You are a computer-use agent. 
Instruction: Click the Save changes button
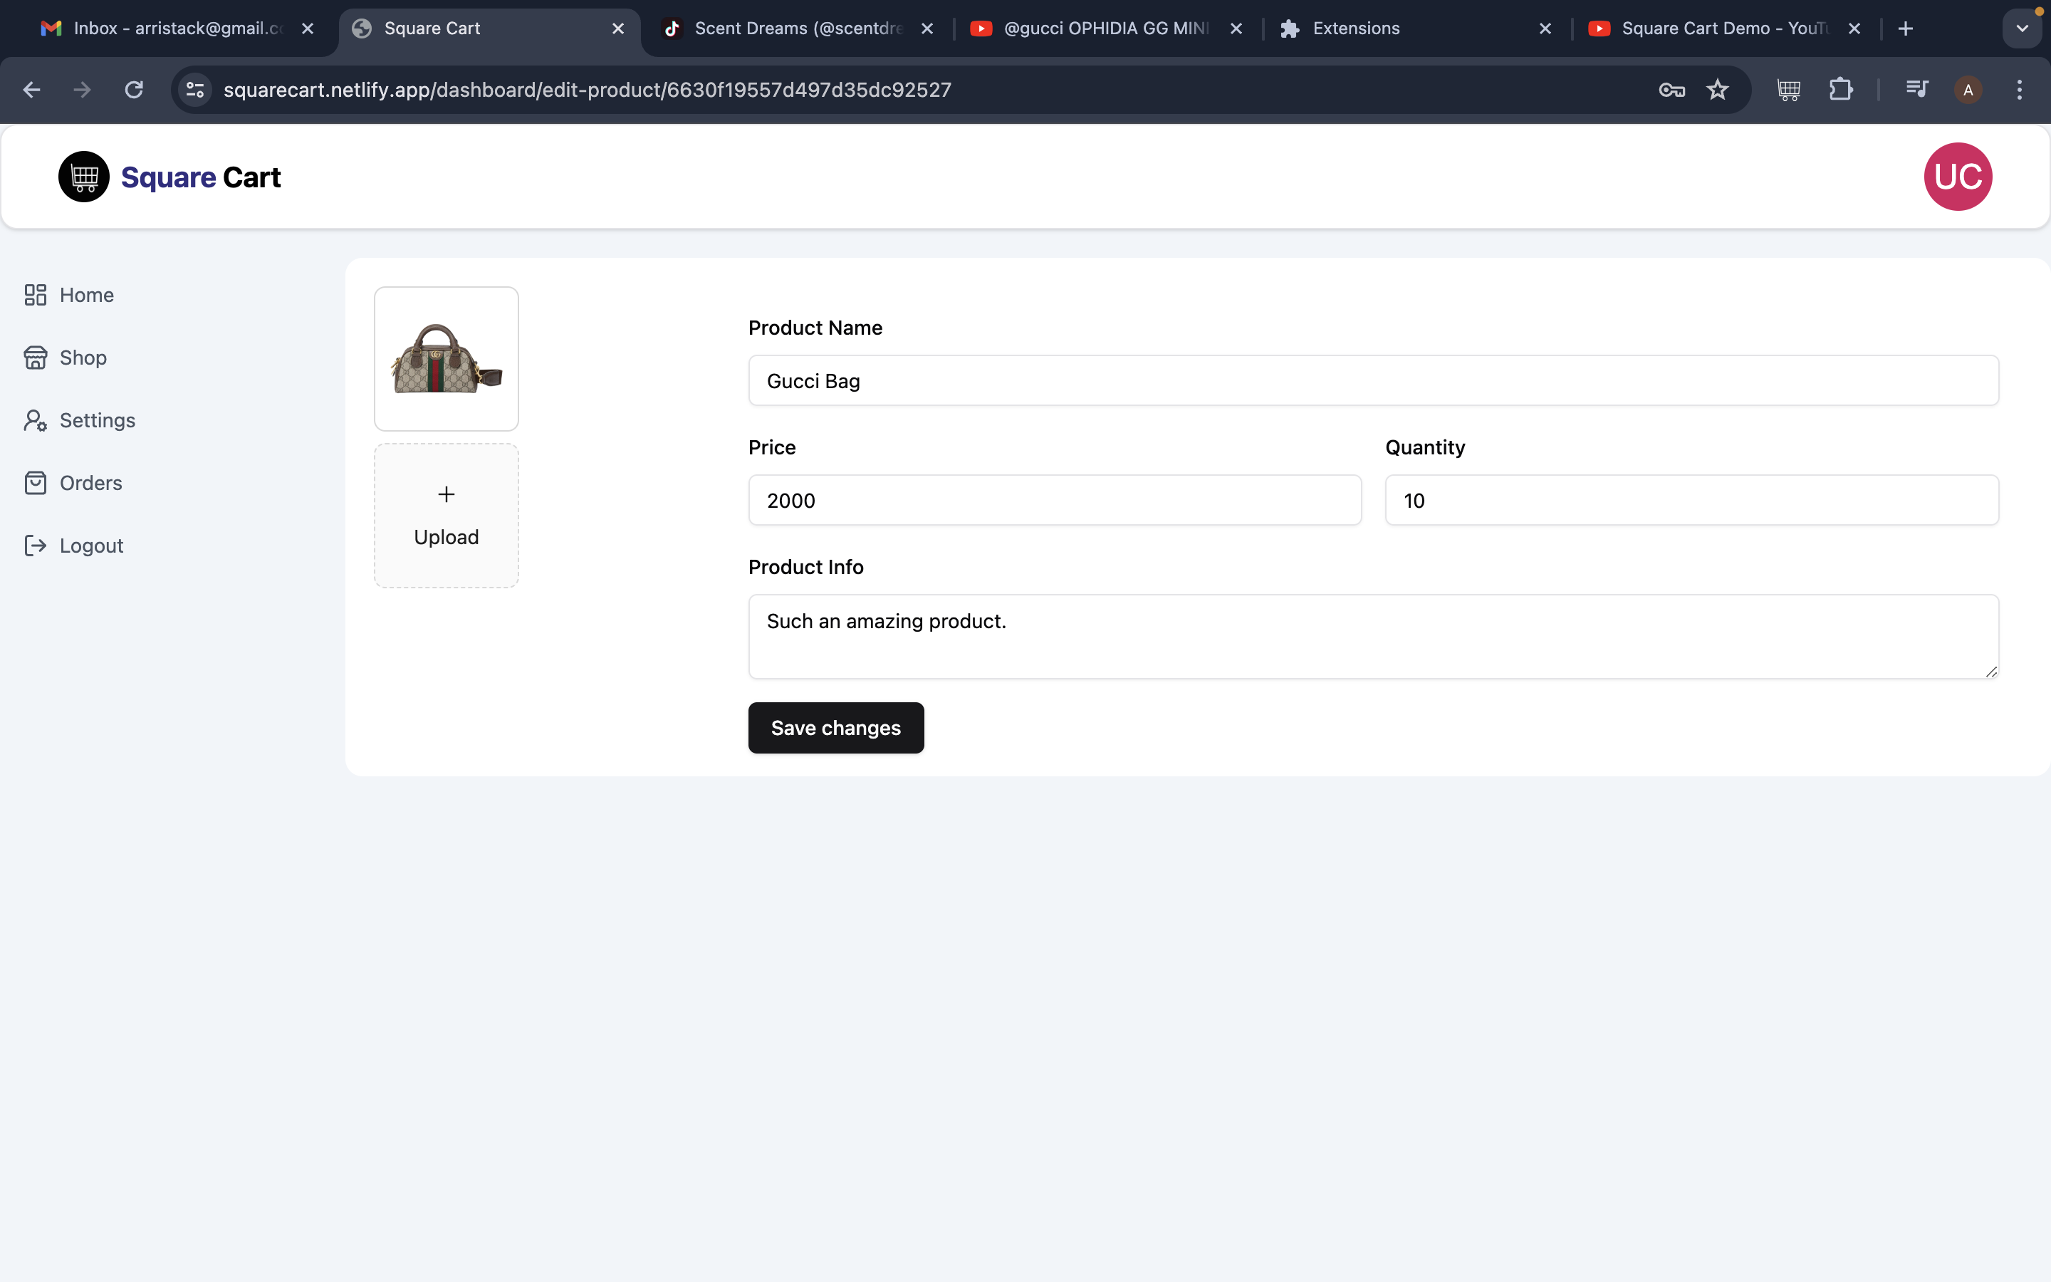click(x=835, y=727)
